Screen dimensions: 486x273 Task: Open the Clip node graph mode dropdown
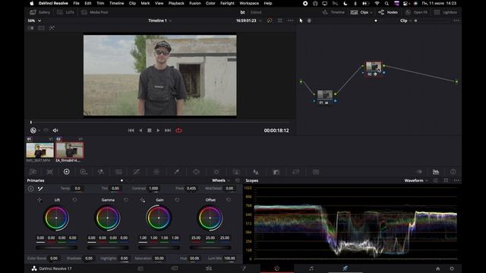tap(406, 20)
